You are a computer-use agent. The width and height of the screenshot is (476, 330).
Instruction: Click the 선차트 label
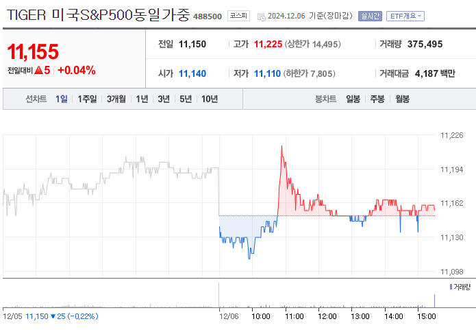[x=36, y=99]
